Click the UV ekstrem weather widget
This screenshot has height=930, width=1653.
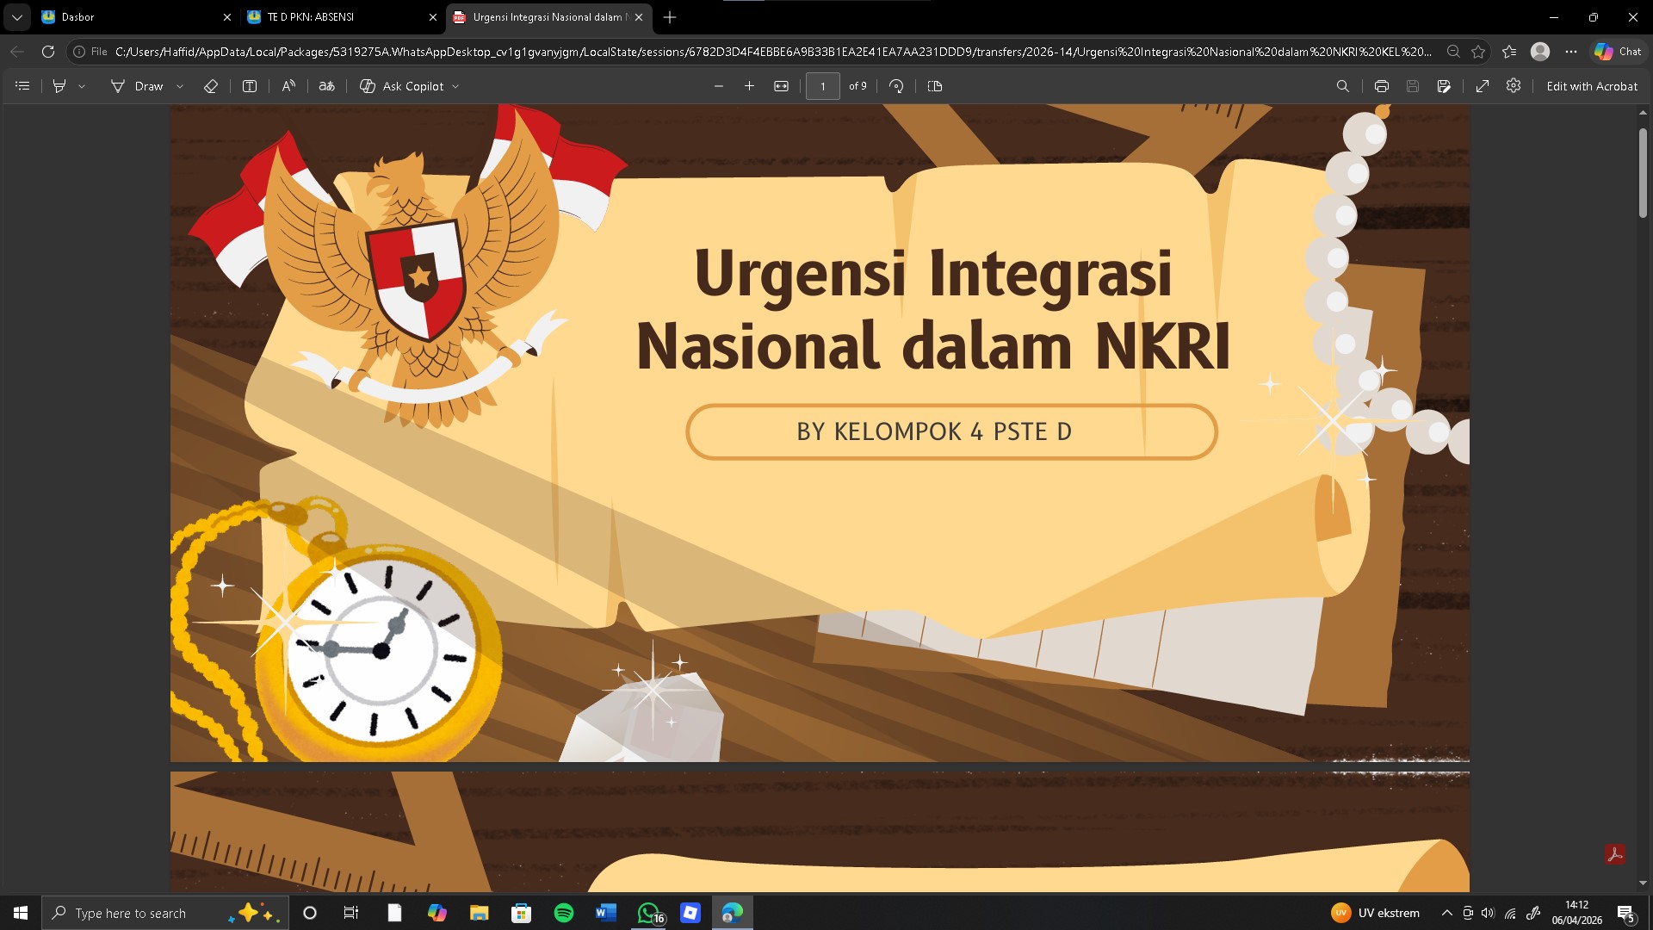tap(1375, 913)
